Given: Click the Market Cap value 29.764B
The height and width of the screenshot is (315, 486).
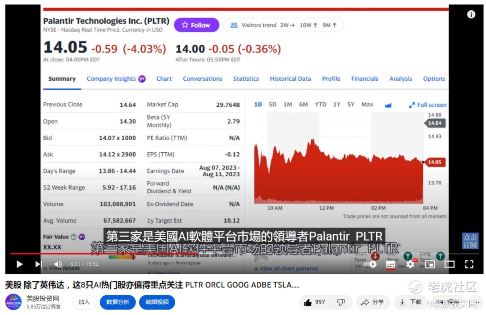Looking at the screenshot, I should tap(228, 105).
